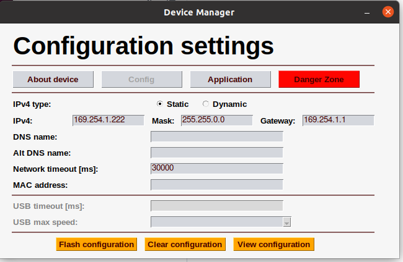The image size is (403, 262).
Task: Click the Gateway field showing 169.254.1.1
Action: tap(338, 120)
